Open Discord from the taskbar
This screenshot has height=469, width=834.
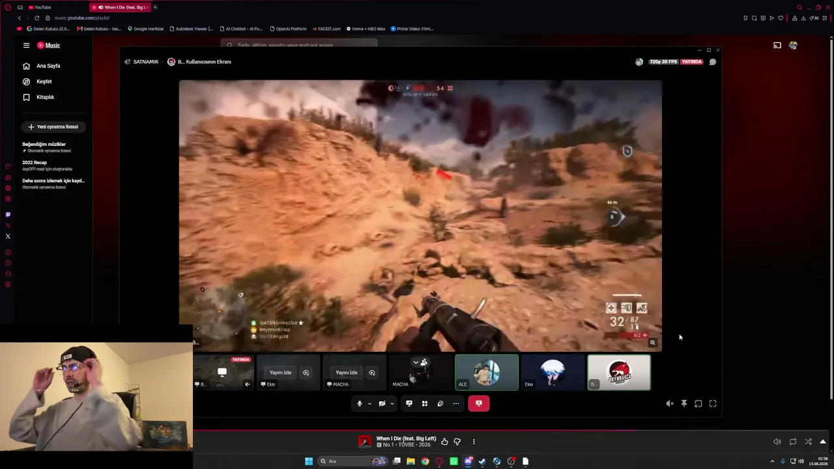(468, 461)
